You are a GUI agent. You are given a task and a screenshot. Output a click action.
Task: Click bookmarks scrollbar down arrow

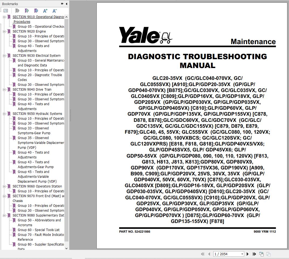coord(67,248)
